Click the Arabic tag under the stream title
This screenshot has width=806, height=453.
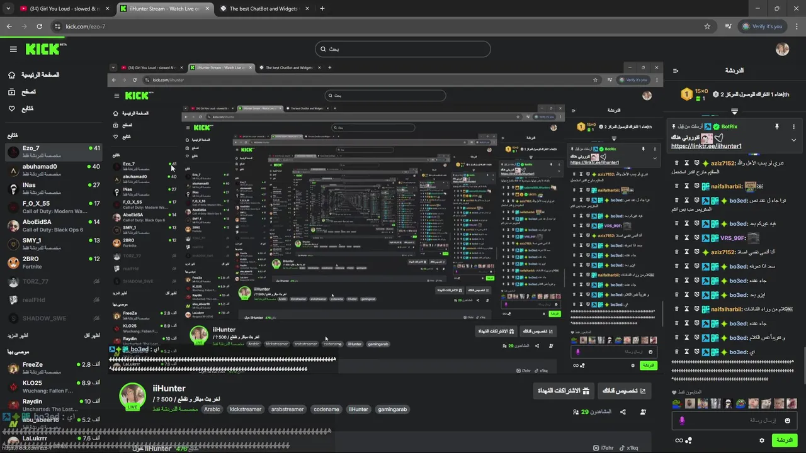212,409
